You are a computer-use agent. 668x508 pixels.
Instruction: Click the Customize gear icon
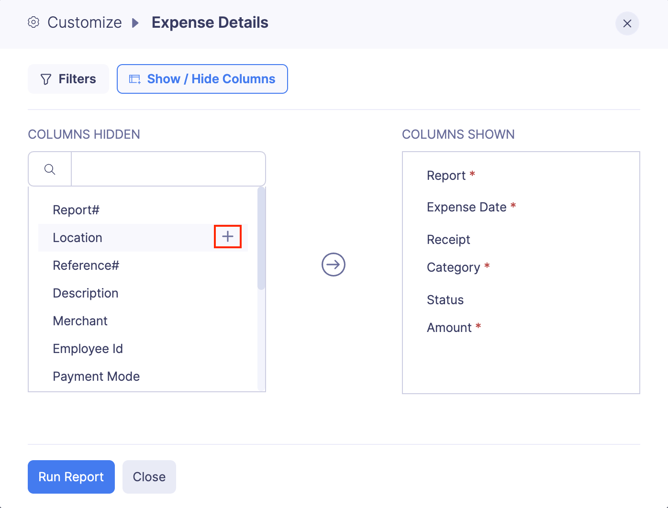(x=33, y=22)
